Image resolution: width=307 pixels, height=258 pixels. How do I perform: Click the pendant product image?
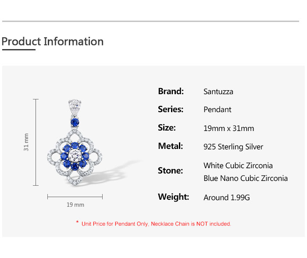pyautogui.click(x=75, y=145)
